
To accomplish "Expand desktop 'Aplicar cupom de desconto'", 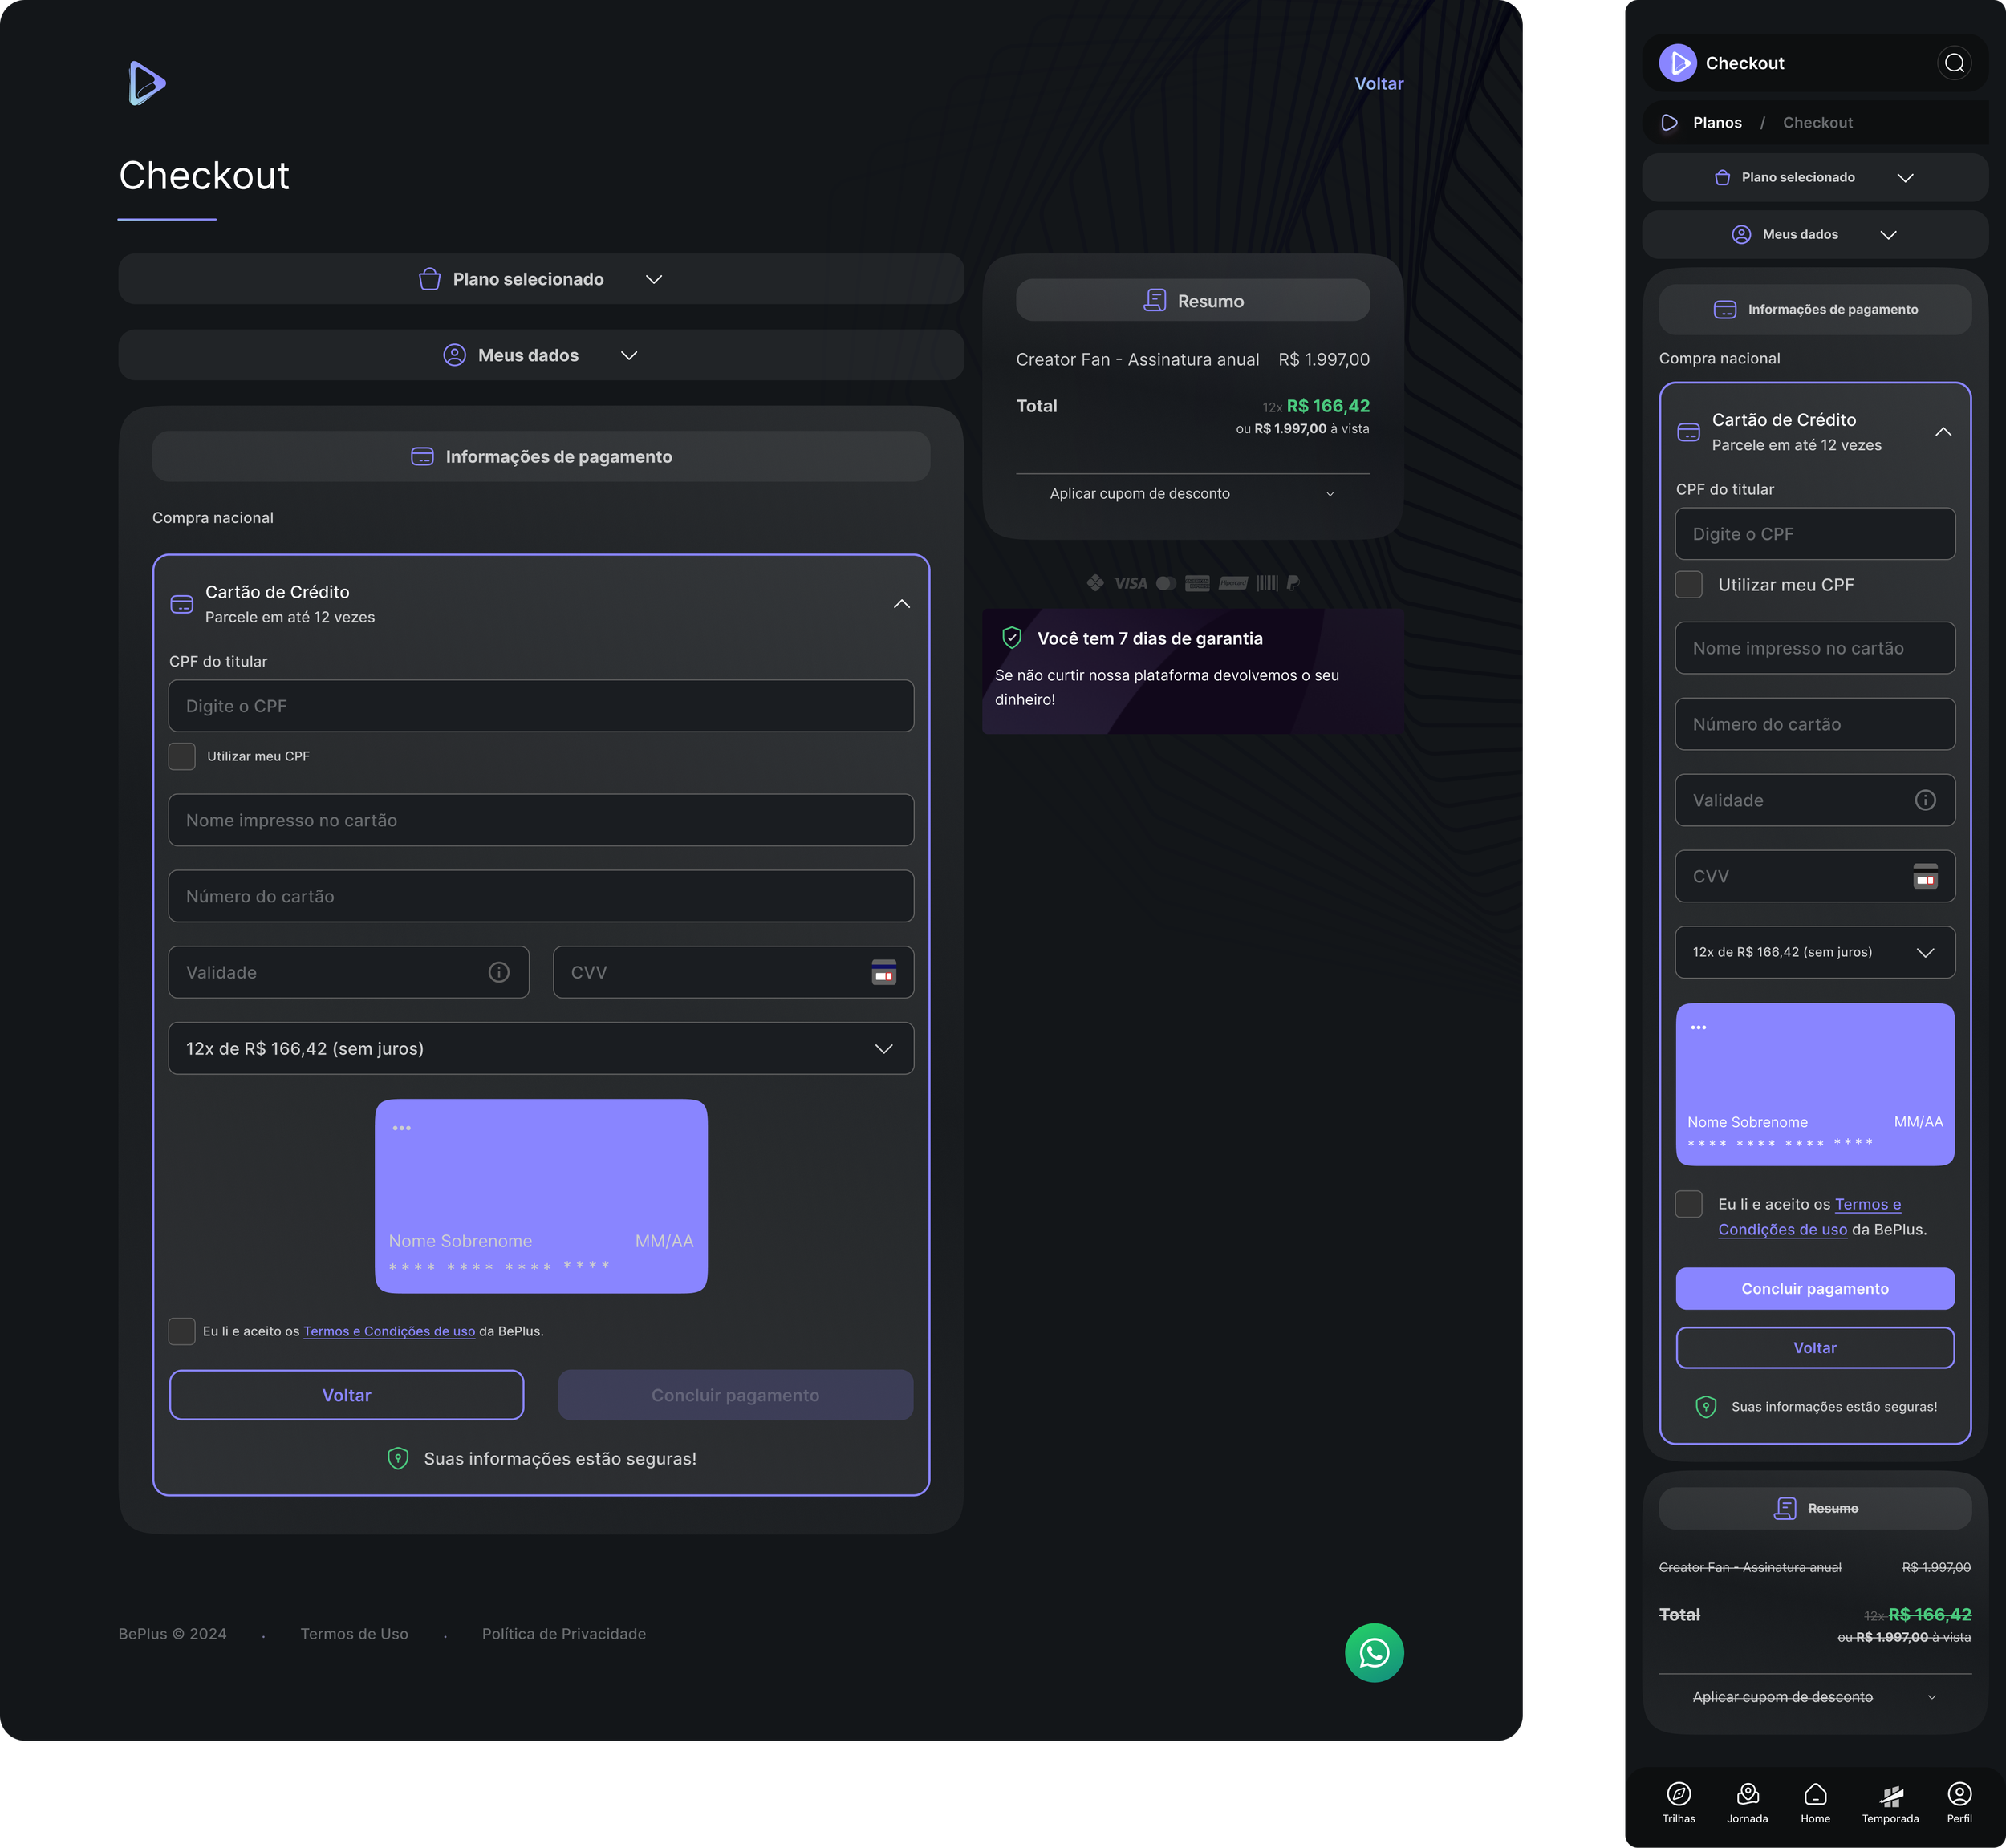I will [x=1192, y=494].
